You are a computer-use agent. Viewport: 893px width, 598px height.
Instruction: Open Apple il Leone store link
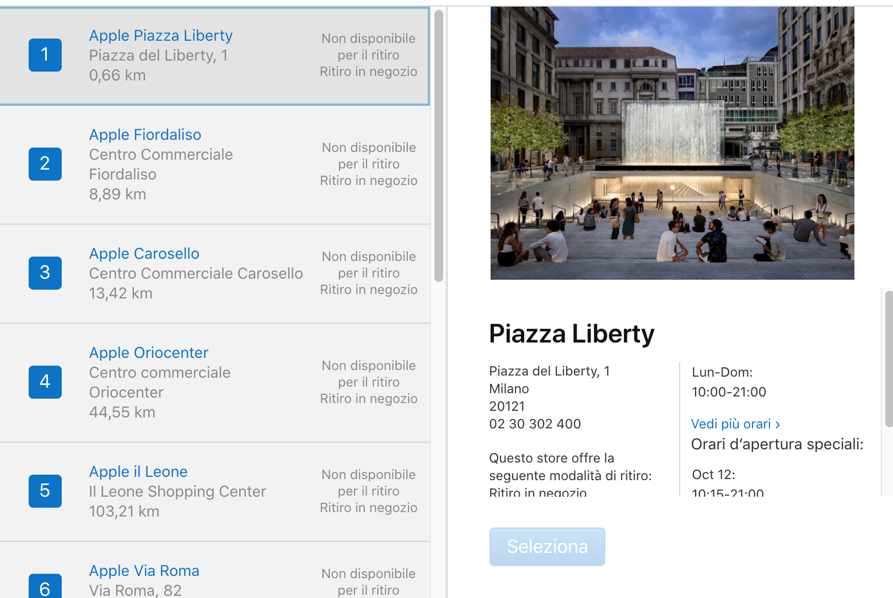pos(138,471)
